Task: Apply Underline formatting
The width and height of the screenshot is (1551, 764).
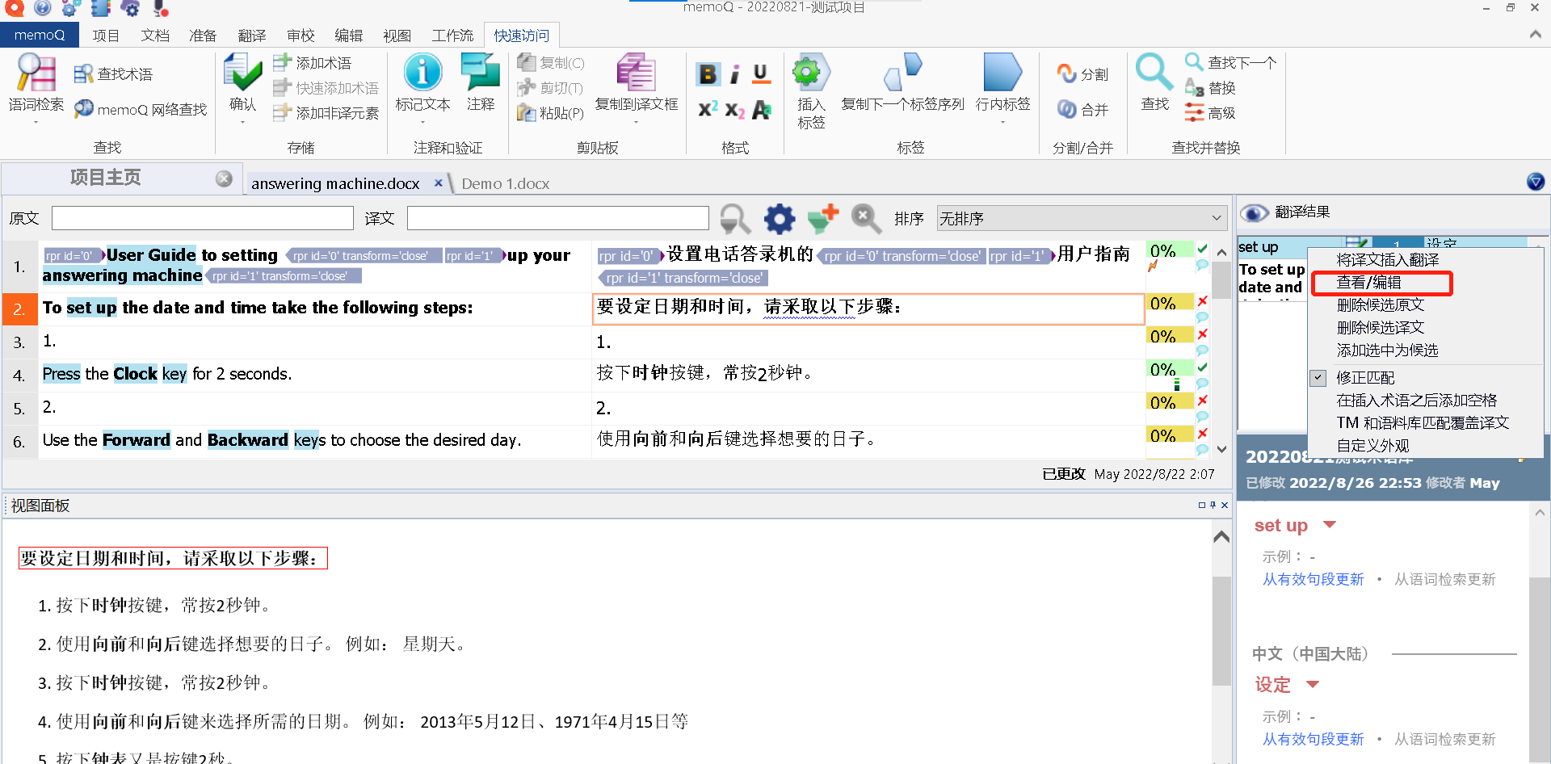Action: pos(760,74)
